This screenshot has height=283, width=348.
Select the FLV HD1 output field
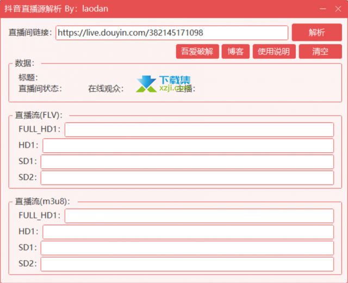click(188, 146)
